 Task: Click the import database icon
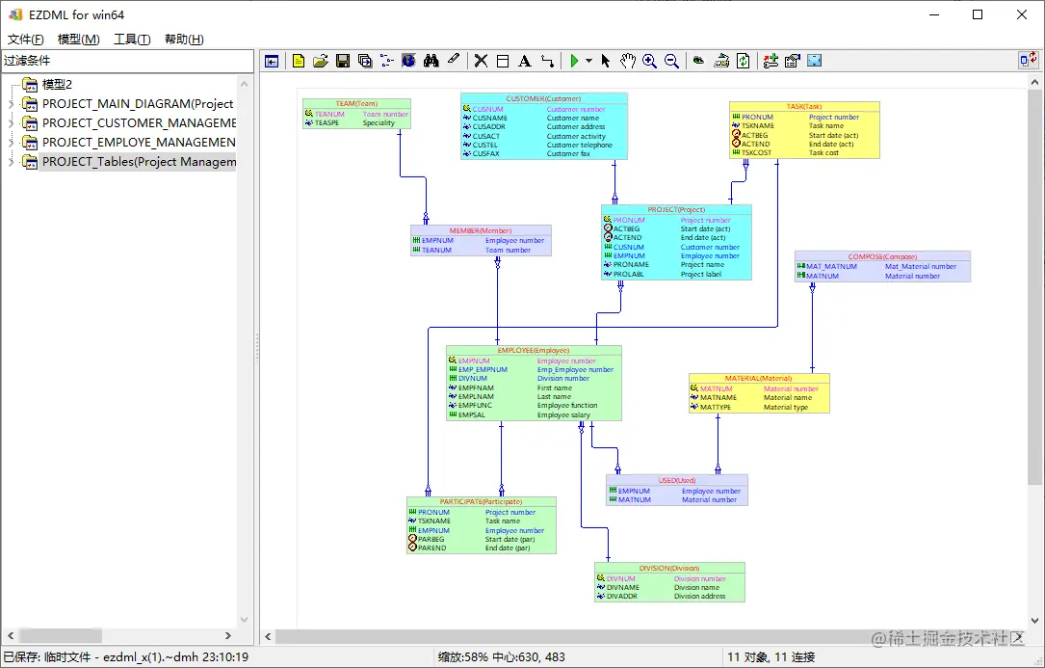[721, 62]
